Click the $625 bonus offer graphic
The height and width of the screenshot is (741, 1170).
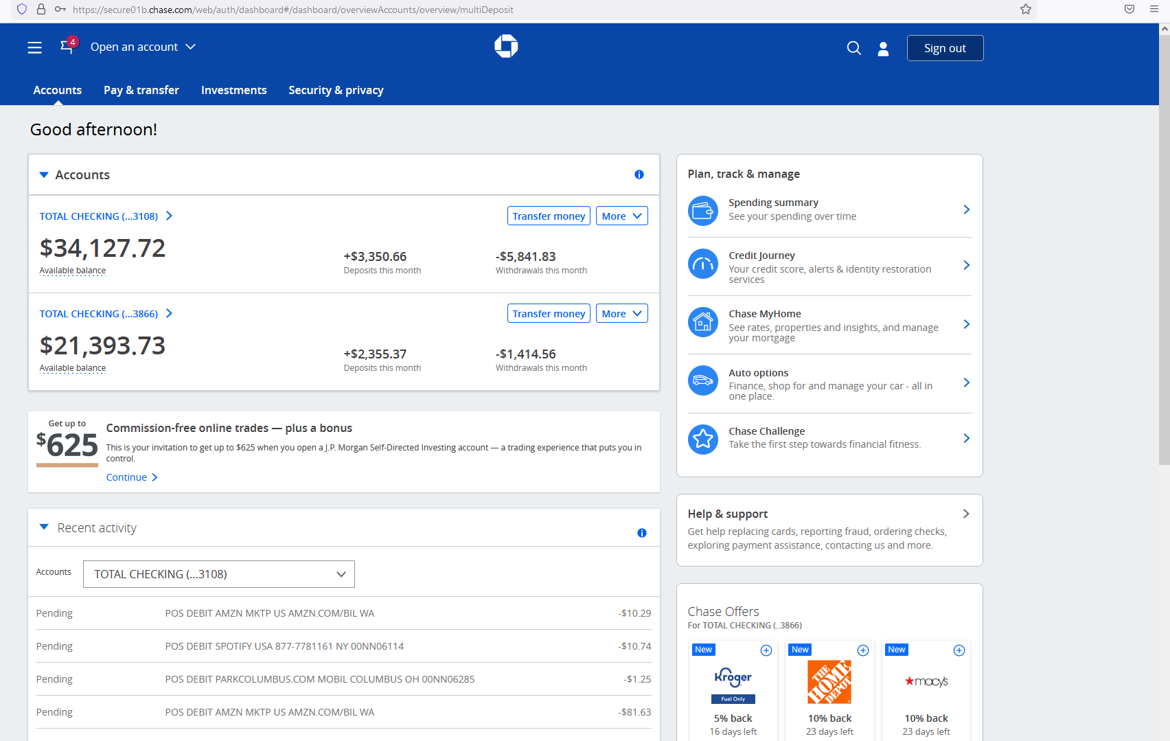point(67,443)
